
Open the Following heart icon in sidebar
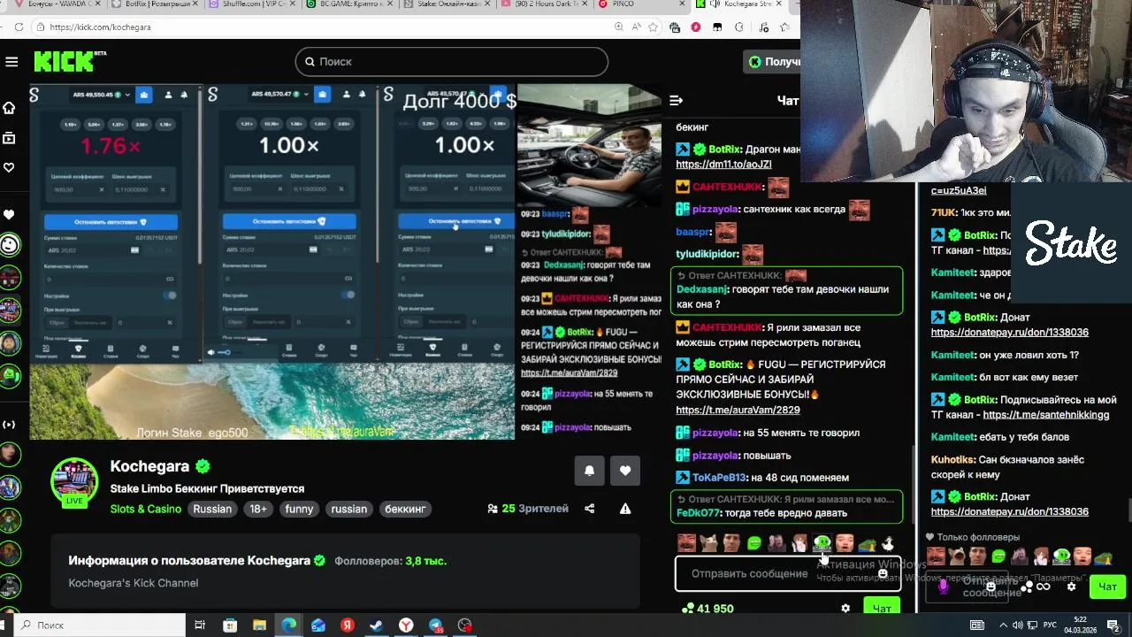coord(9,167)
